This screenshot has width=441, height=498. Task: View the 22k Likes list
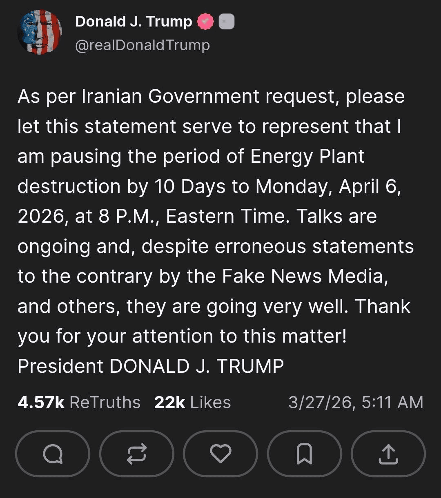[192, 403]
